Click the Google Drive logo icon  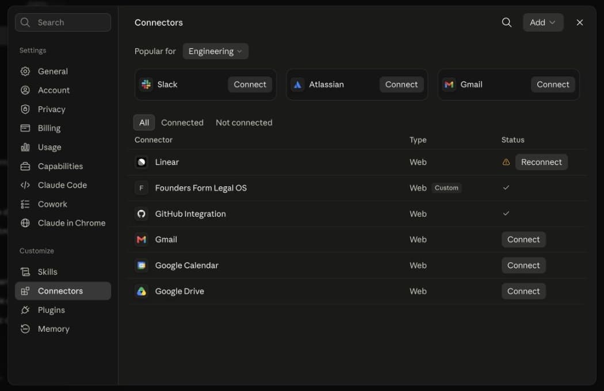tap(142, 291)
